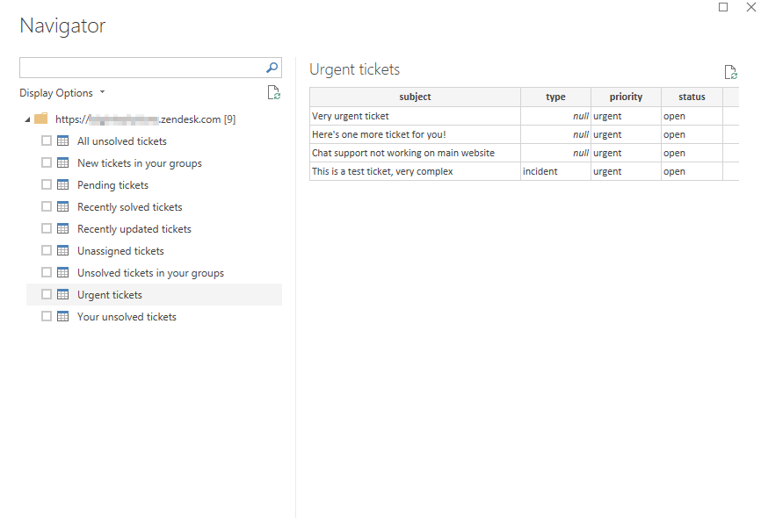Maximize the Navigator window

click(723, 7)
